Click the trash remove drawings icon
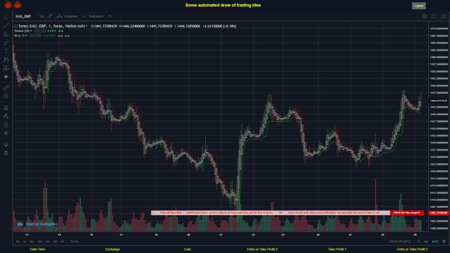450x253 pixels. coord(6,153)
